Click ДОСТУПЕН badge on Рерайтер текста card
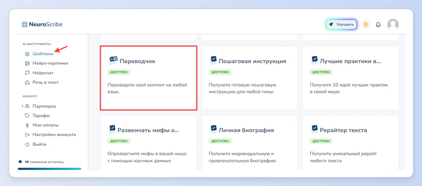 click(321, 141)
